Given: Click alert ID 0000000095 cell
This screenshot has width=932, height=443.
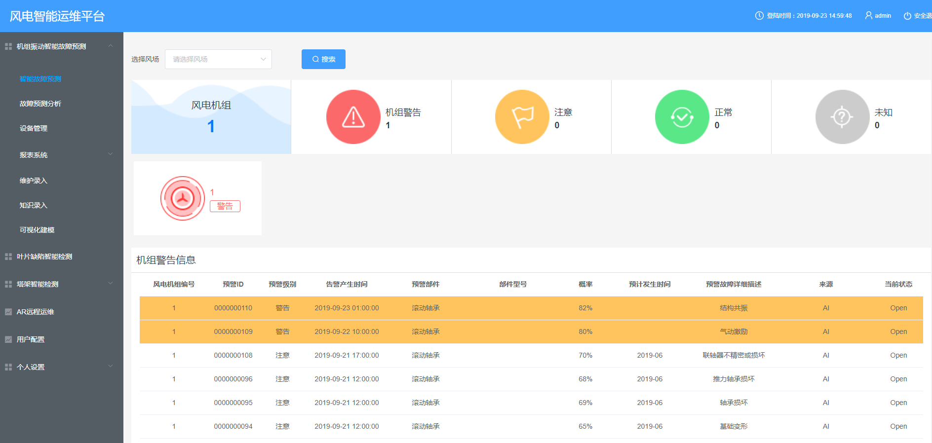Looking at the screenshot, I should tap(233, 403).
